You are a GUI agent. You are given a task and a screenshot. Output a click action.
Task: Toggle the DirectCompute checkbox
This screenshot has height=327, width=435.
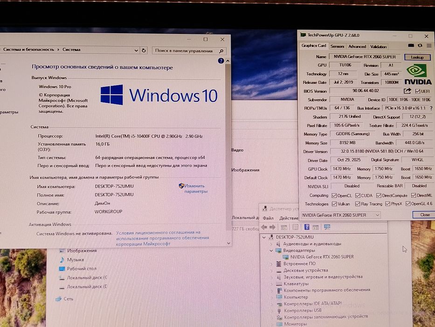coord(379,195)
